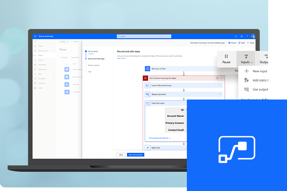Select the Launch Microsoft Access step
Screen dimensions: 287x191
184,85
